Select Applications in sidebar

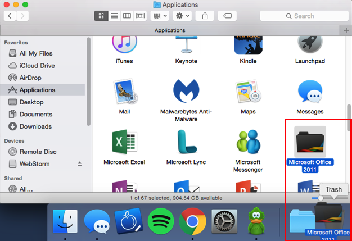(43, 90)
